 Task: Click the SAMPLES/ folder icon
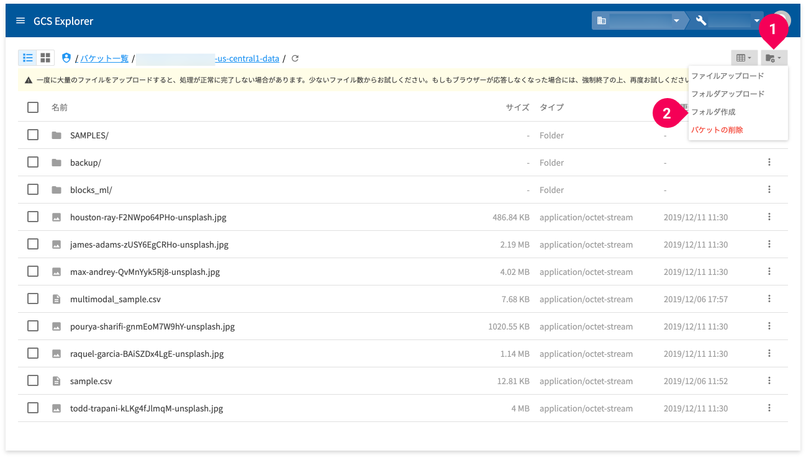[x=57, y=135]
